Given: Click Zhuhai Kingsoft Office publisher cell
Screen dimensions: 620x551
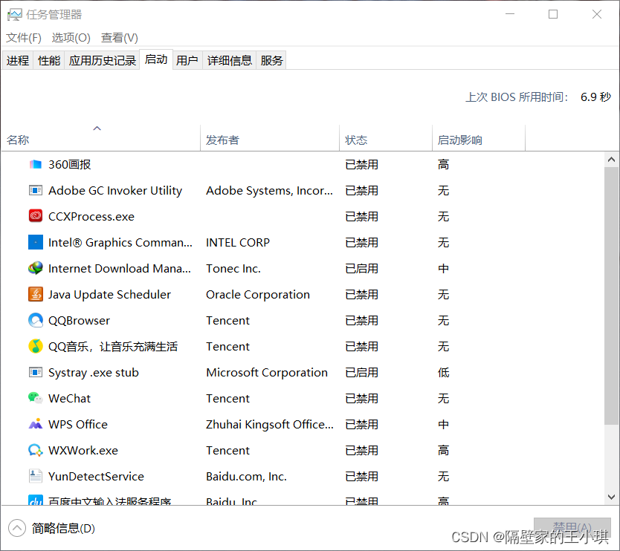Looking at the screenshot, I should 270,425.
